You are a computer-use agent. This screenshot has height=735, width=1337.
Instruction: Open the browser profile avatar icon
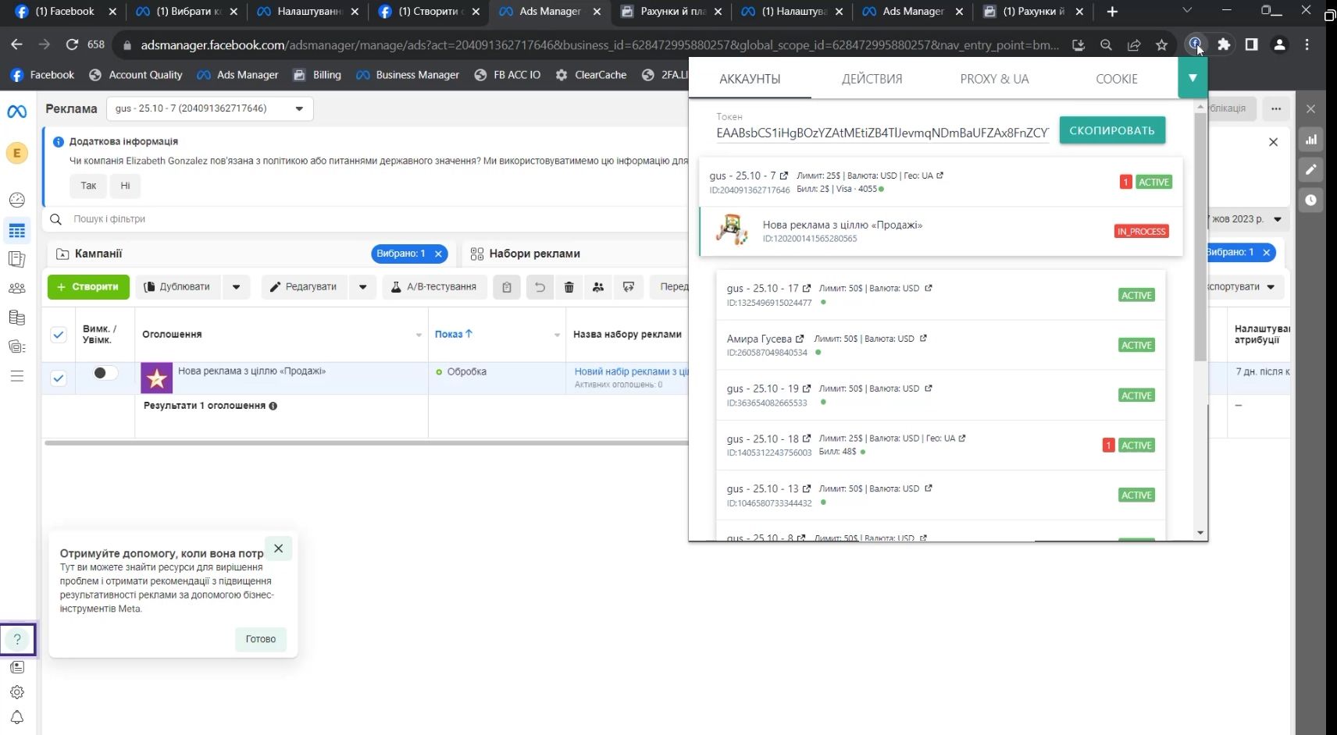pos(1279,44)
